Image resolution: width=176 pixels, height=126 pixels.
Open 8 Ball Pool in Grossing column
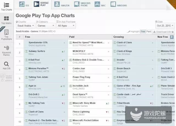pyautogui.click(x=122, y=77)
